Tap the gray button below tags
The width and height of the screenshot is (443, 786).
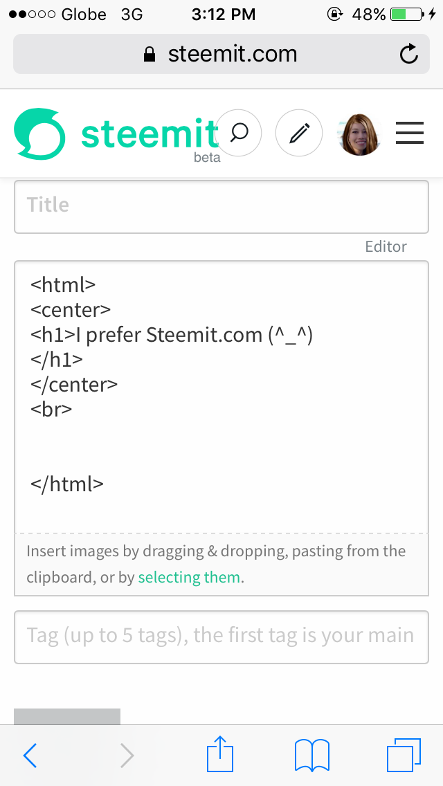click(66, 716)
